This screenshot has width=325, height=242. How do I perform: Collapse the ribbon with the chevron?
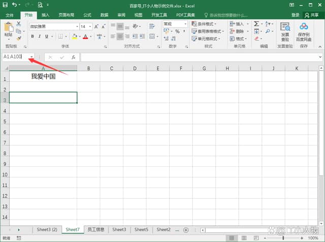[x=320, y=47]
